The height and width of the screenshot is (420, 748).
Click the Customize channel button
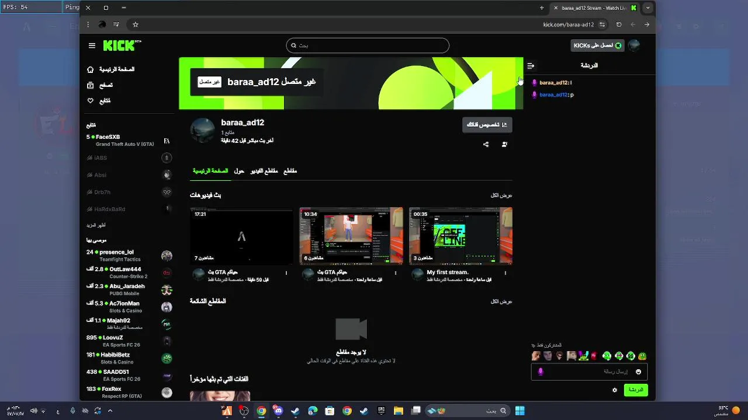click(x=487, y=125)
